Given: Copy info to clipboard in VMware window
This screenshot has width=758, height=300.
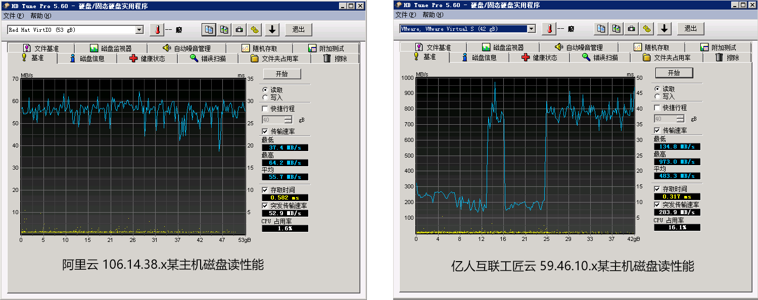Looking at the screenshot, I should click(x=601, y=28).
